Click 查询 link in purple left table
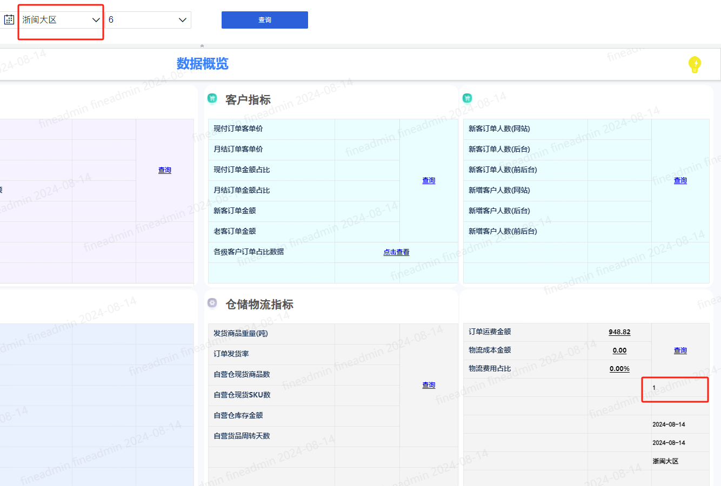The width and height of the screenshot is (721, 486). 165,170
